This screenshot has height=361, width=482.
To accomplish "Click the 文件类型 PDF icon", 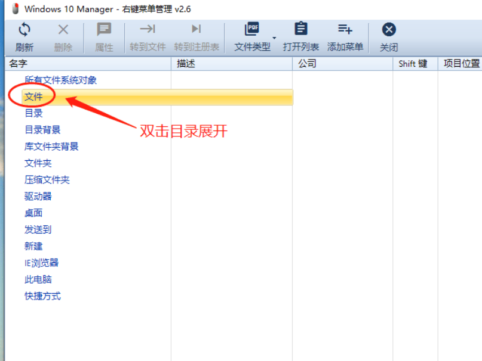I will click(x=252, y=29).
